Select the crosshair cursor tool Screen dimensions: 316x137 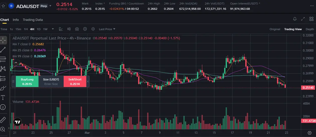tap(3, 40)
